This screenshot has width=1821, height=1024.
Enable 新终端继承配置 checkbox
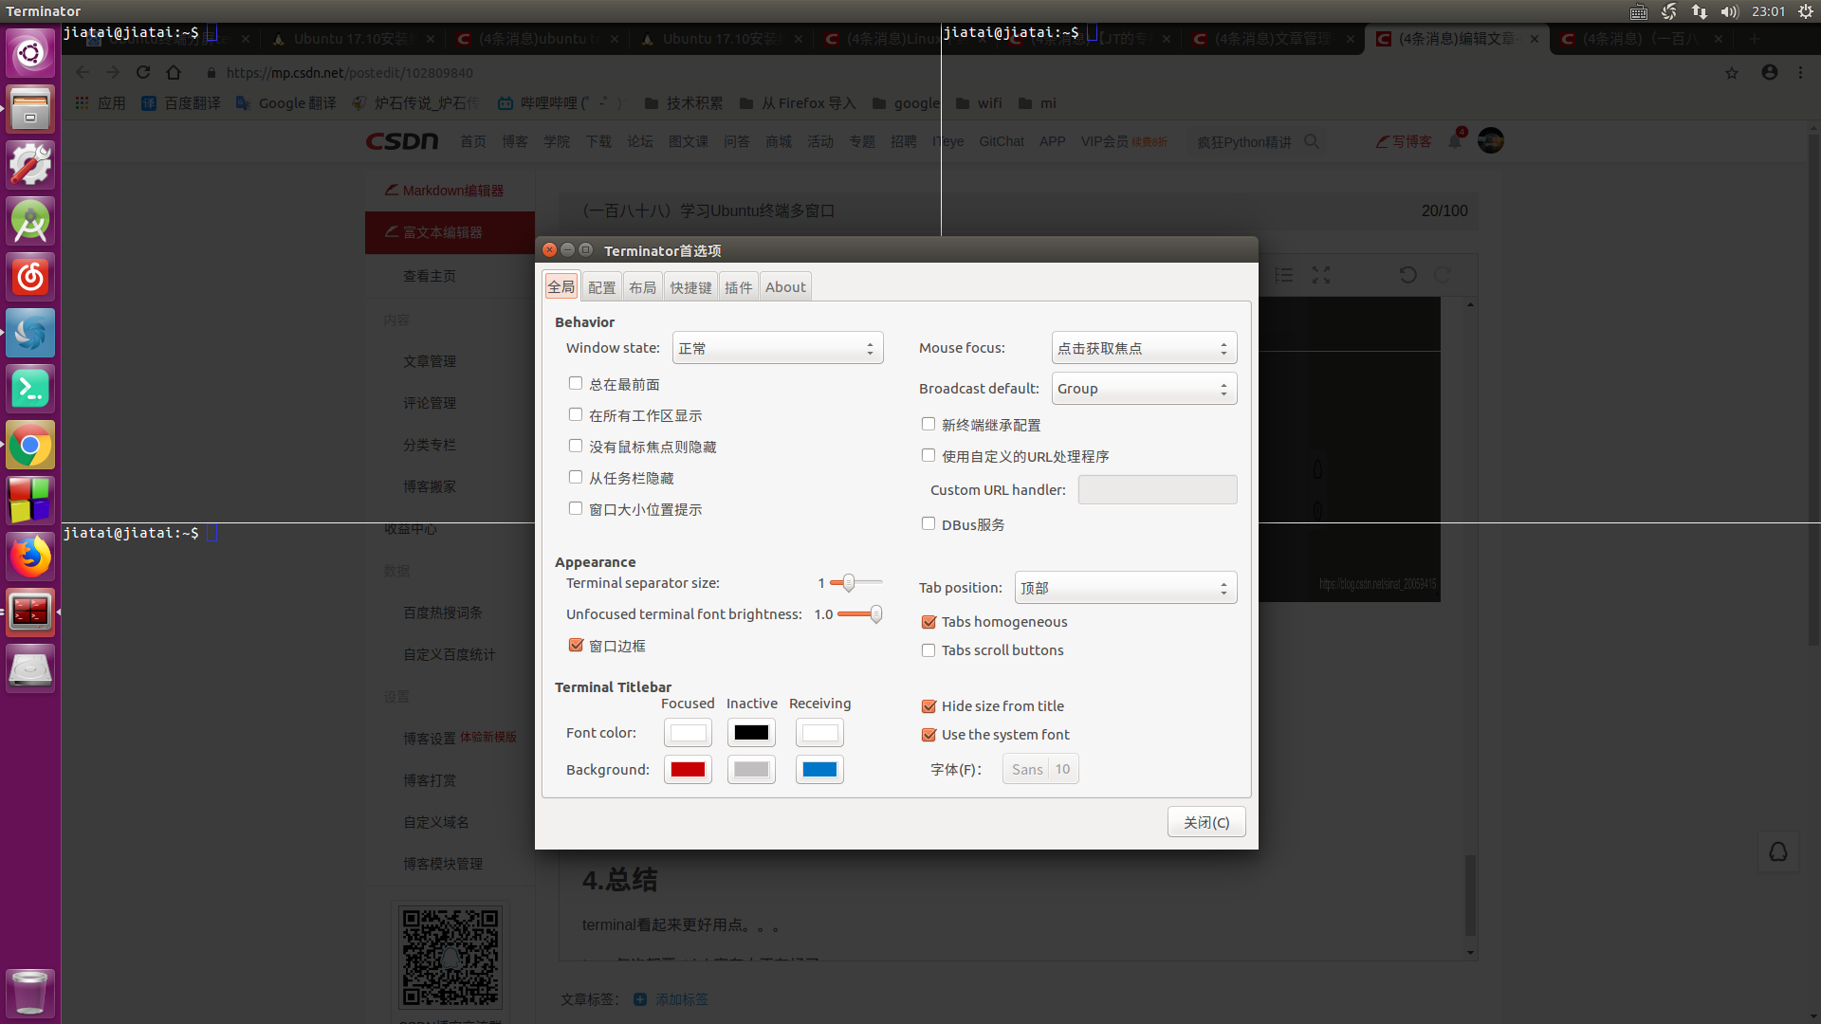coord(928,423)
